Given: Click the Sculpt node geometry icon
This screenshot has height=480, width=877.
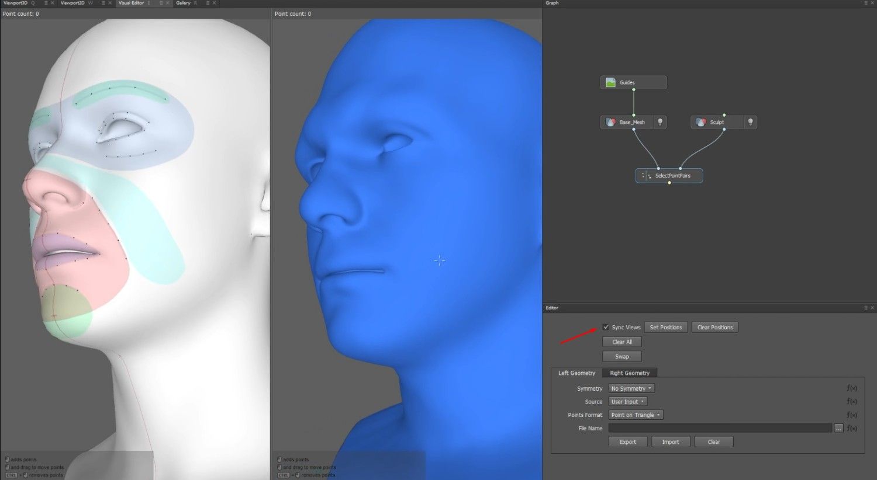Looking at the screenshot, I should point(701,122).
